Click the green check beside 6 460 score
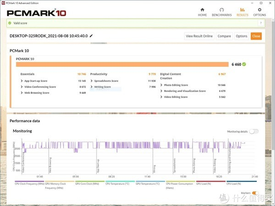275x206 pixels. click(244, 64)
